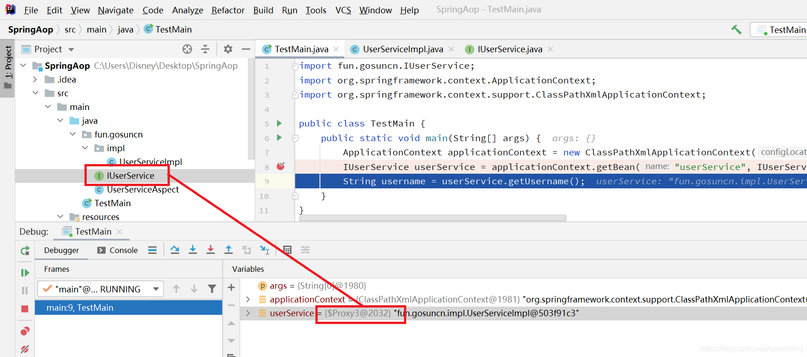Select TestMain class in project tree

(112, 203)
